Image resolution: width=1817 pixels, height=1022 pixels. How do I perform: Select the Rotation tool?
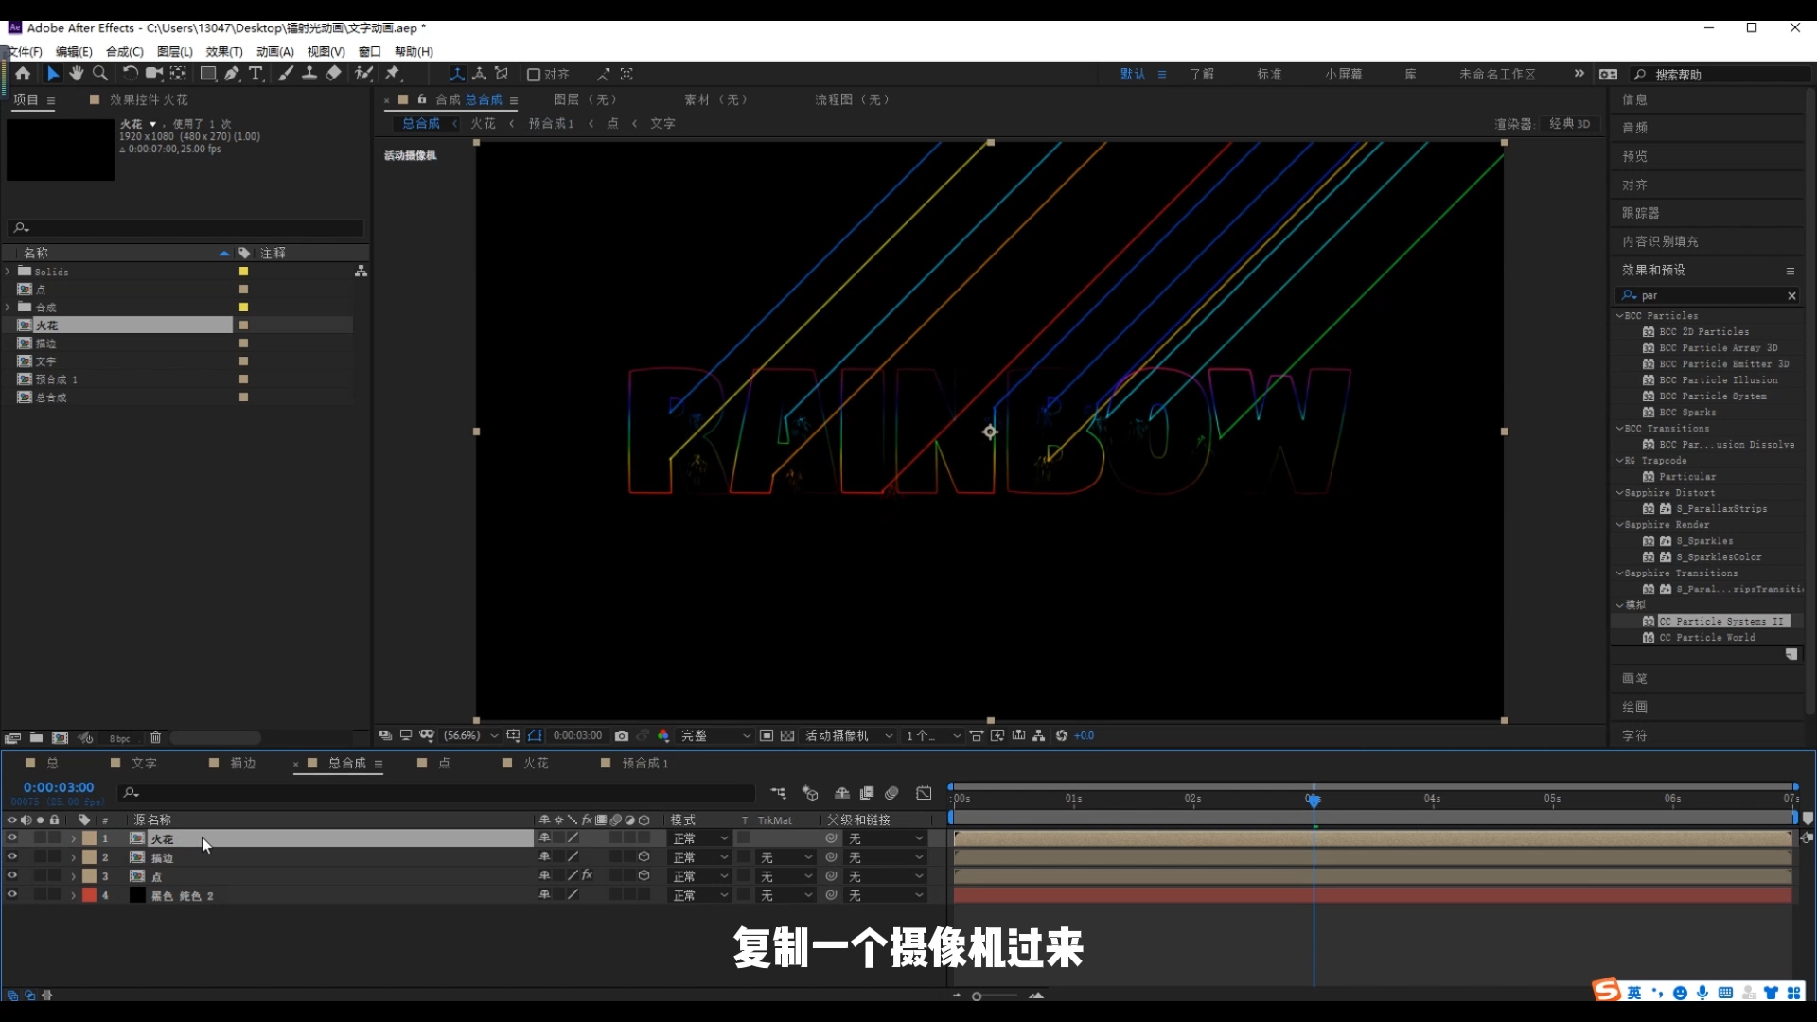[131, 74]
